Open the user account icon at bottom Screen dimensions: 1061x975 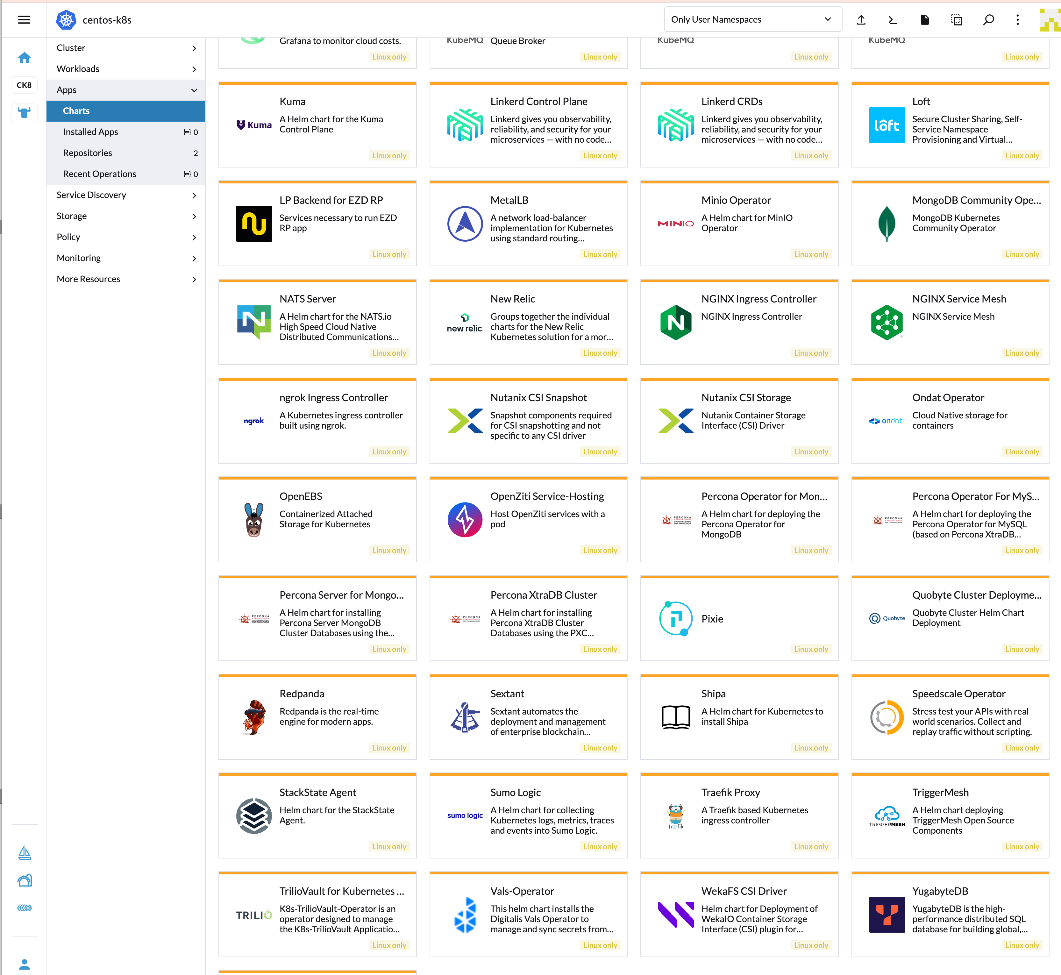(x=24, y=964)
